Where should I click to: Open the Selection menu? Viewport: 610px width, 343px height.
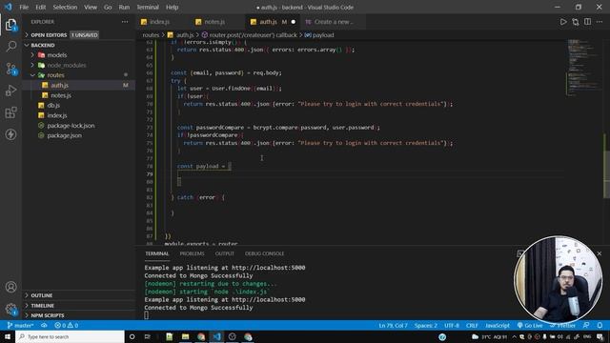[65, 7]
